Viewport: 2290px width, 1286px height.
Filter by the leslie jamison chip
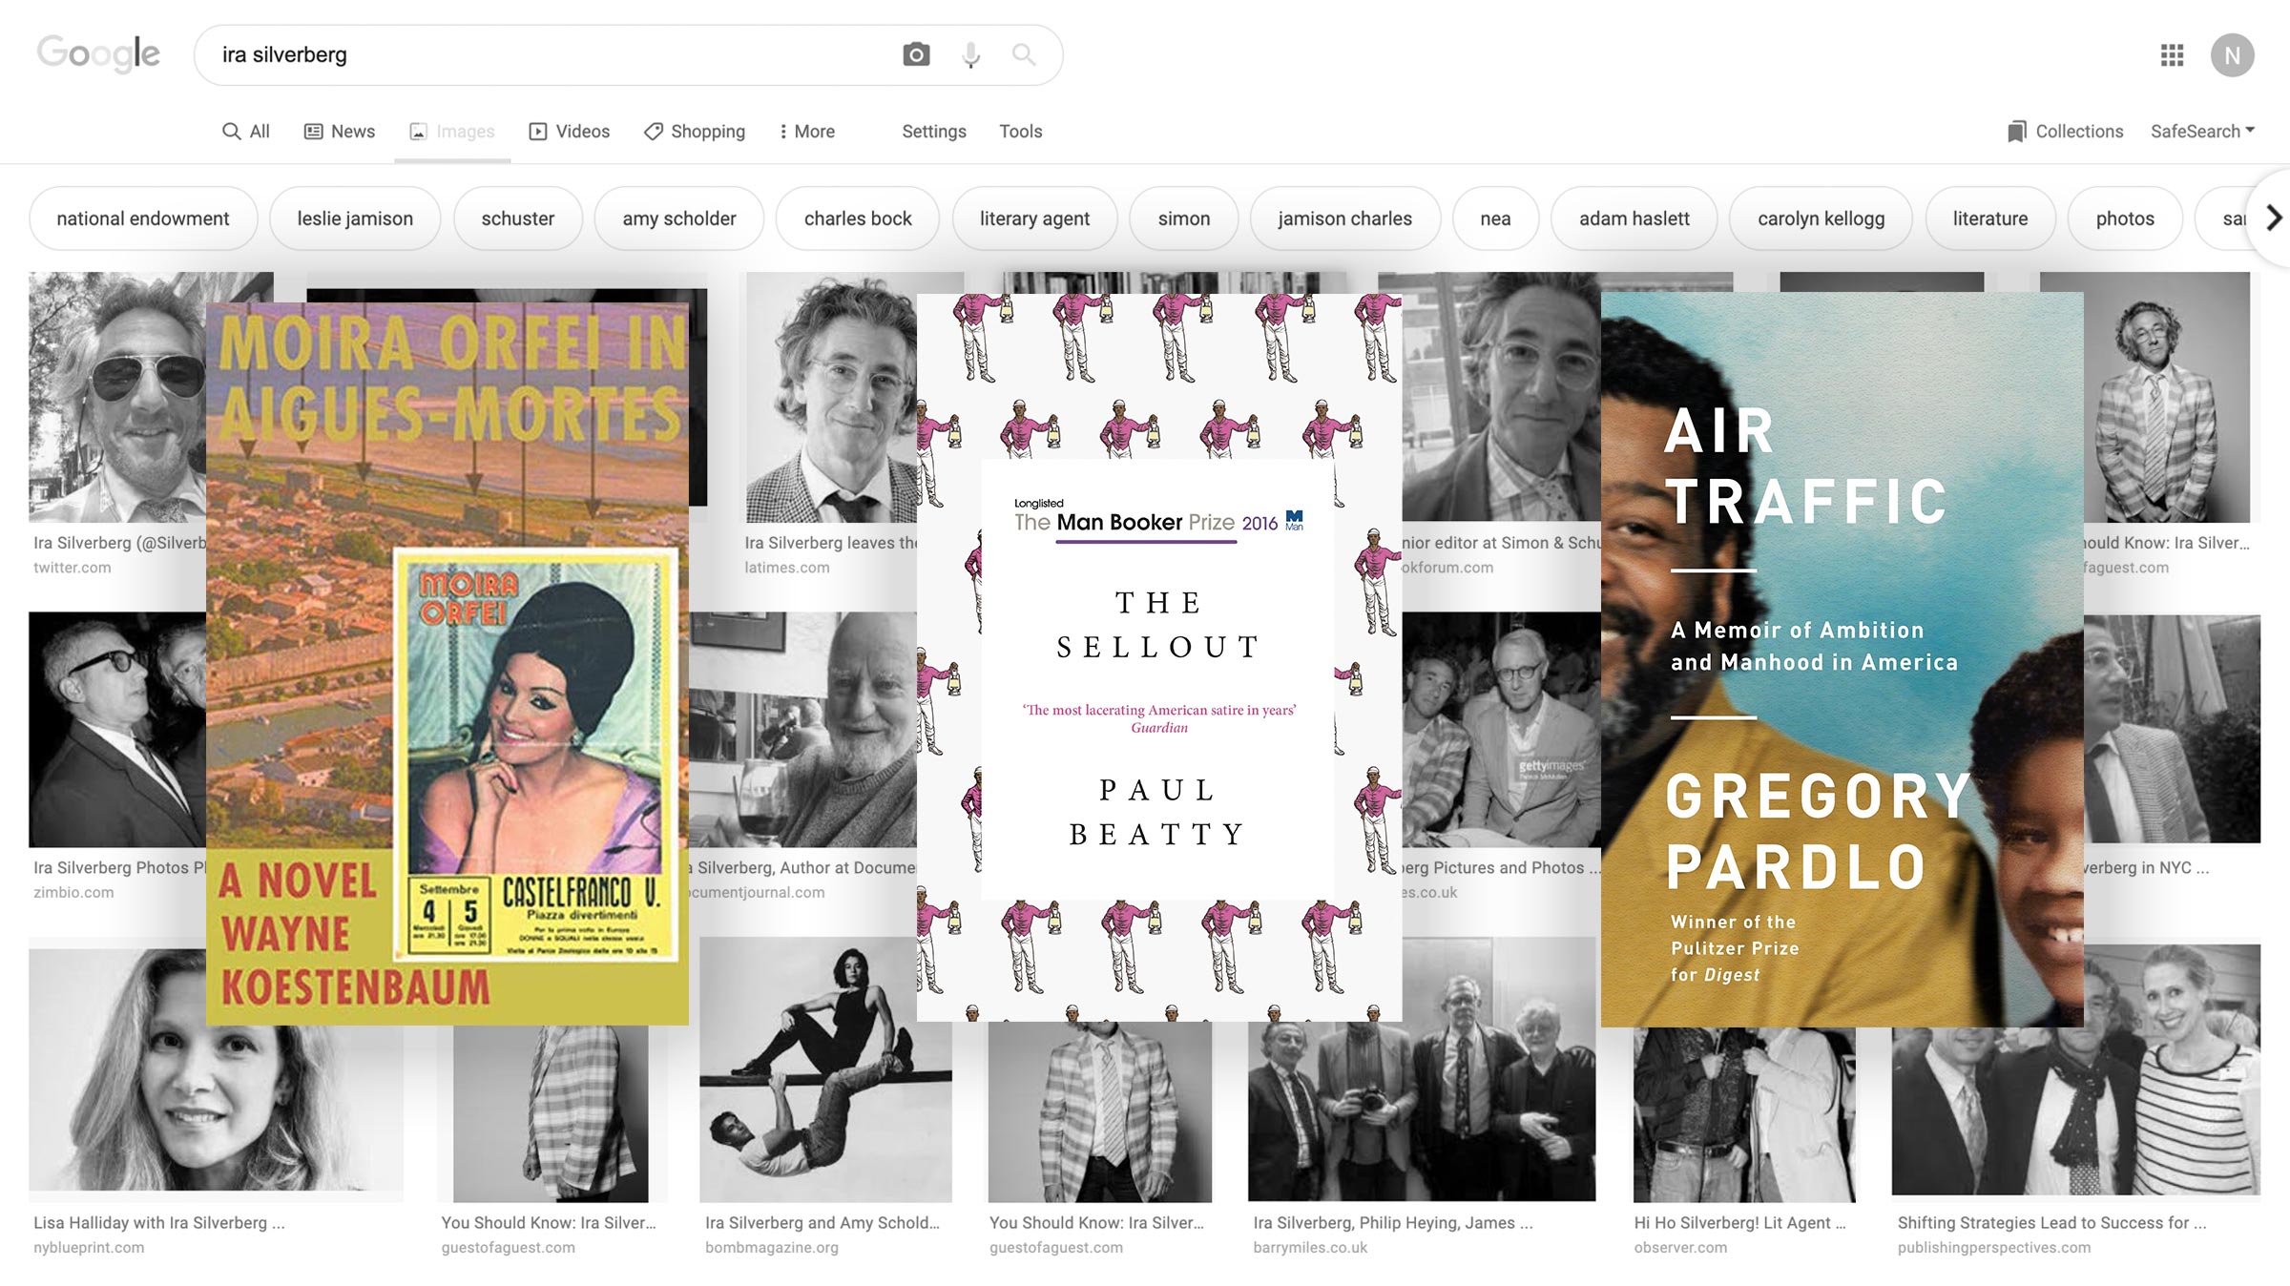coord(355,218)
